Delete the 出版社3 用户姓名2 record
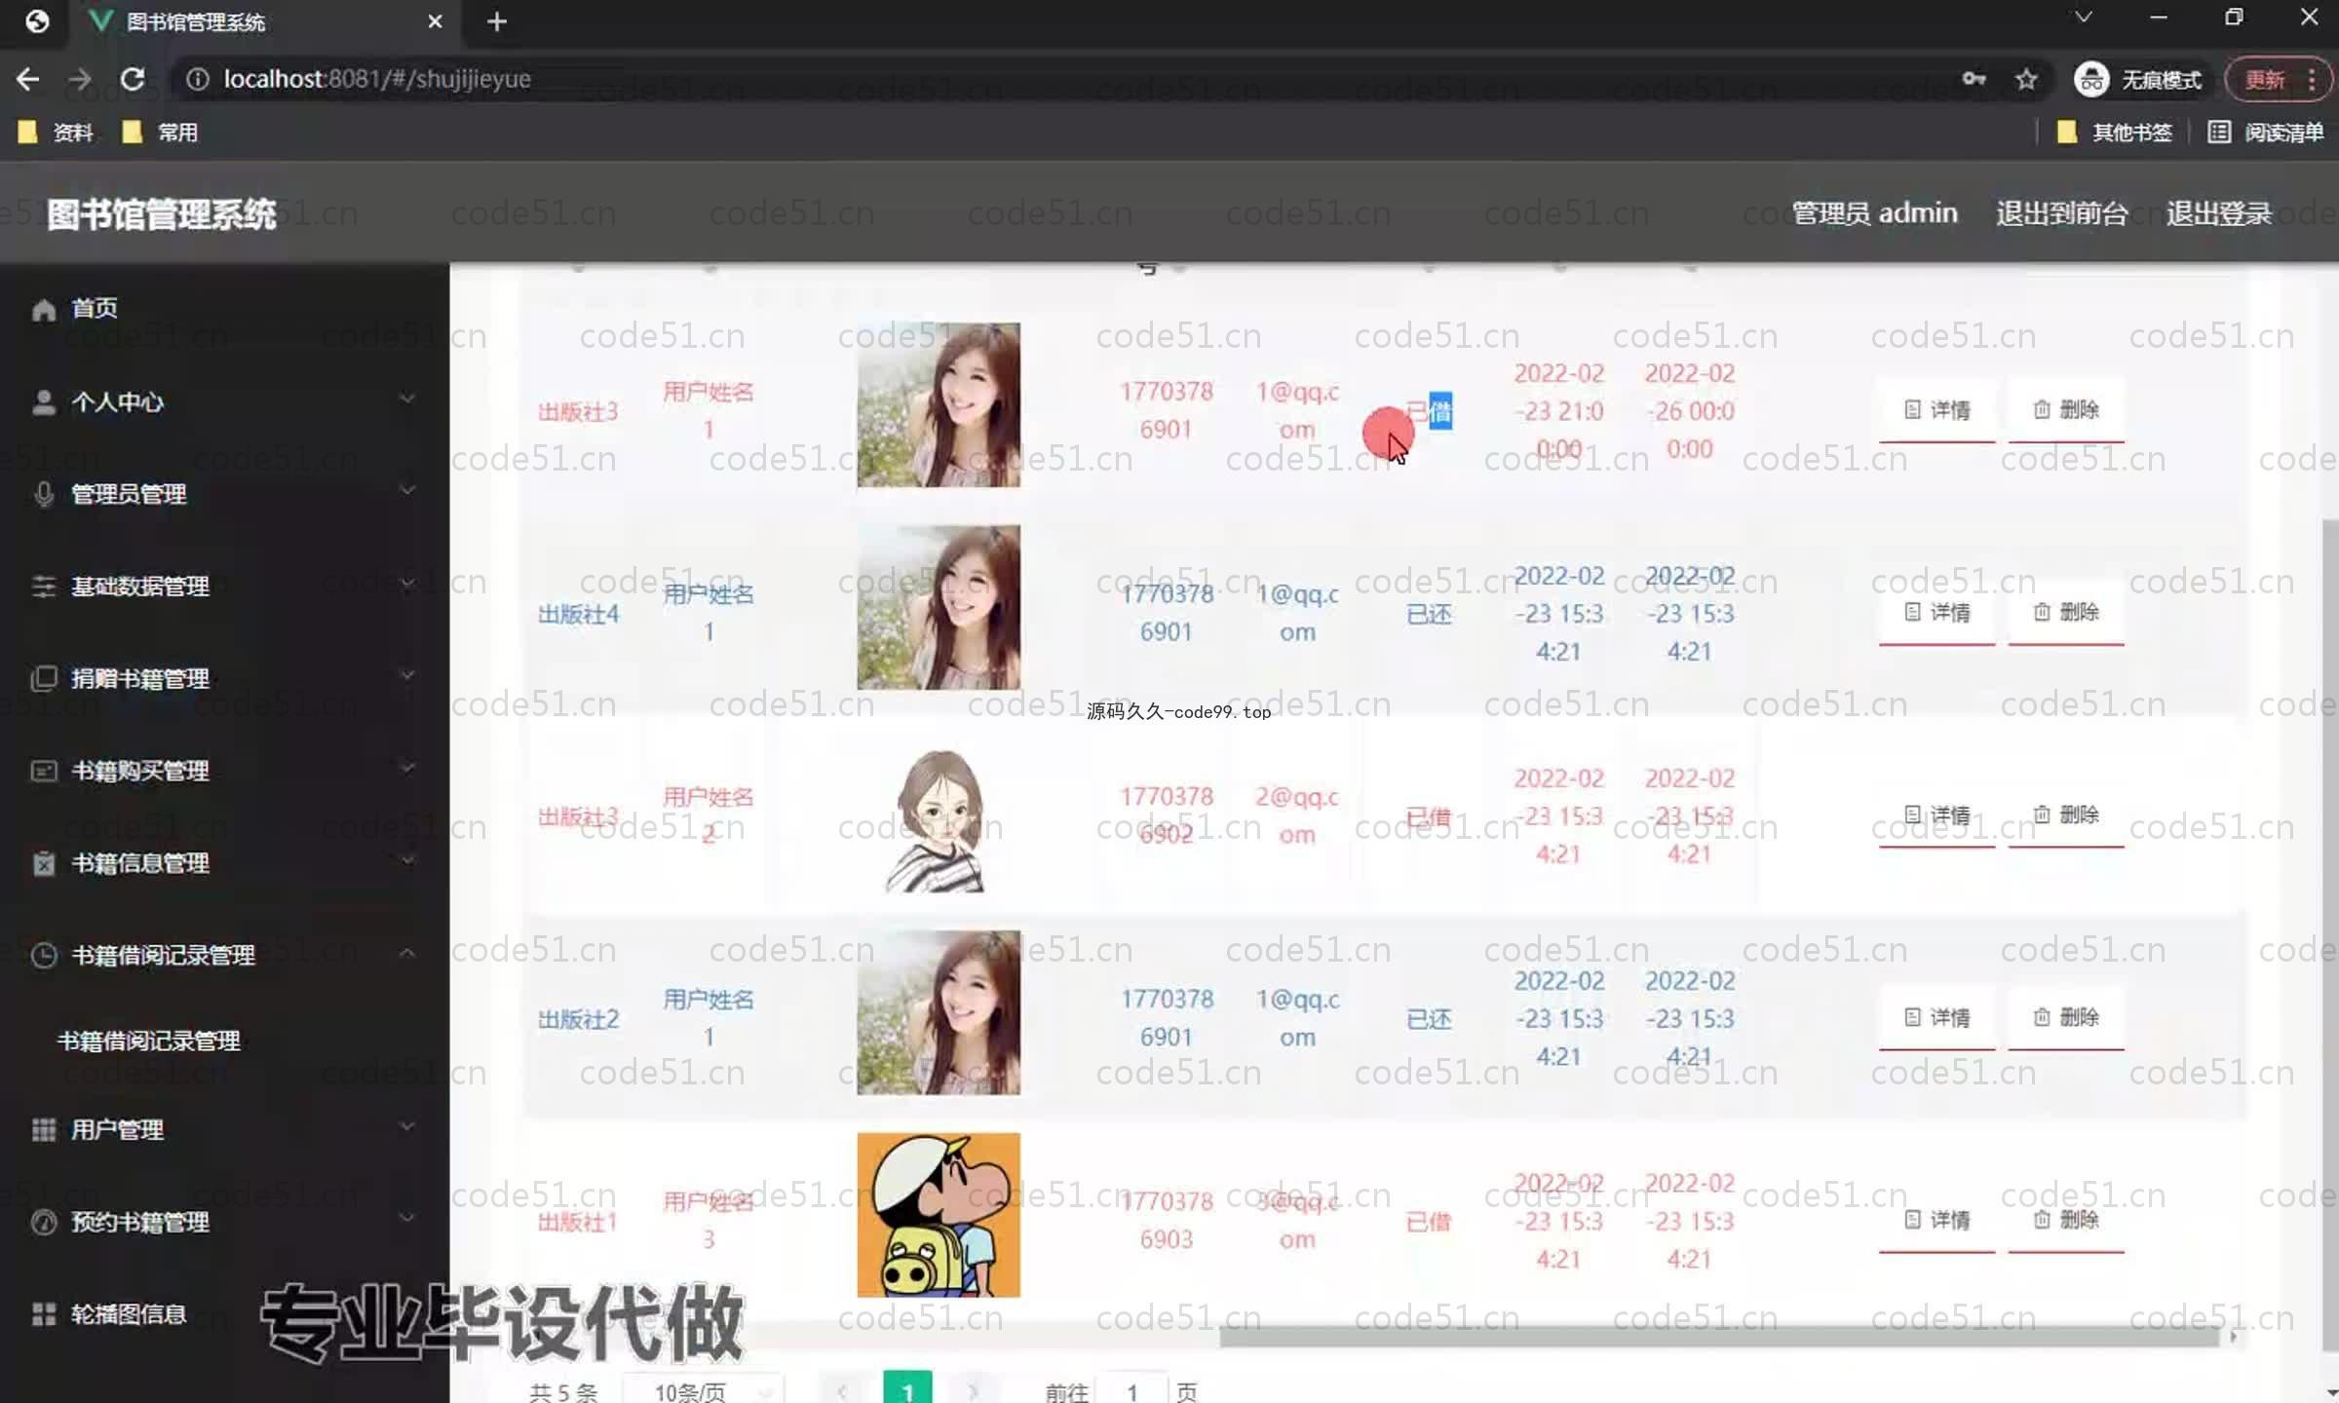The width and height of the screenshot is (2339, 1403). pyautogui.click(x=2065, y=815)
